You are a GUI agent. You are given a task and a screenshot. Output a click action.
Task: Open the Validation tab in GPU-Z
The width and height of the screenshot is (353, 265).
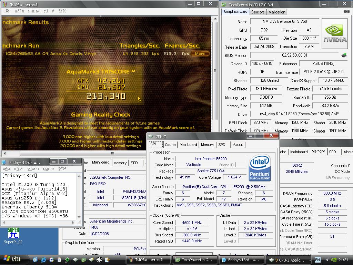pyautogui.click(x=277, y=12)
